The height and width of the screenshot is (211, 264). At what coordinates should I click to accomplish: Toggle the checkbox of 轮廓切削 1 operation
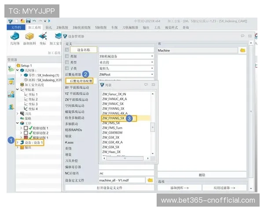tap(26, 128)
